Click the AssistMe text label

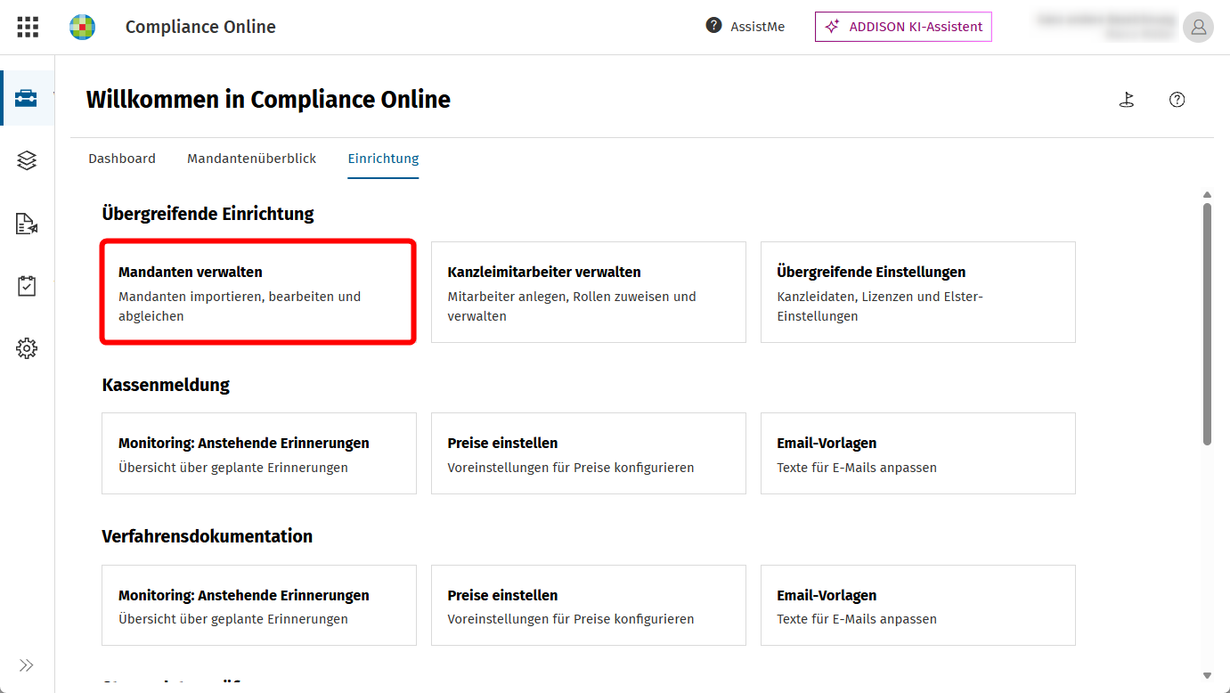click(x=758, y=27)
